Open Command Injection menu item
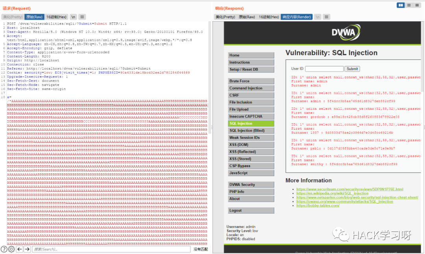425x254 pixels. coord(251,88)
